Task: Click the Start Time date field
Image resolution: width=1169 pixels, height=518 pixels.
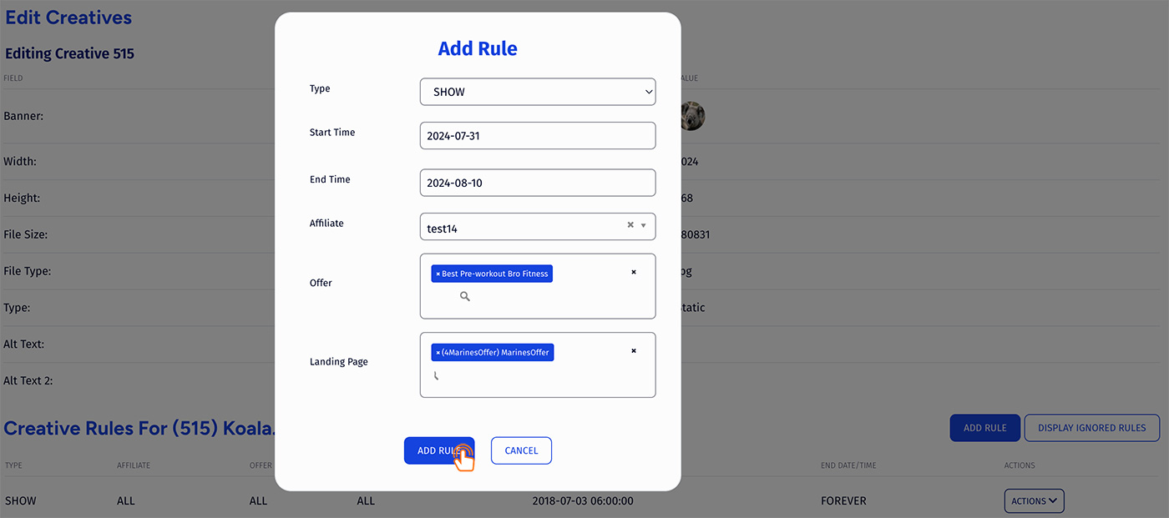Action: click(x=538, y=136)
